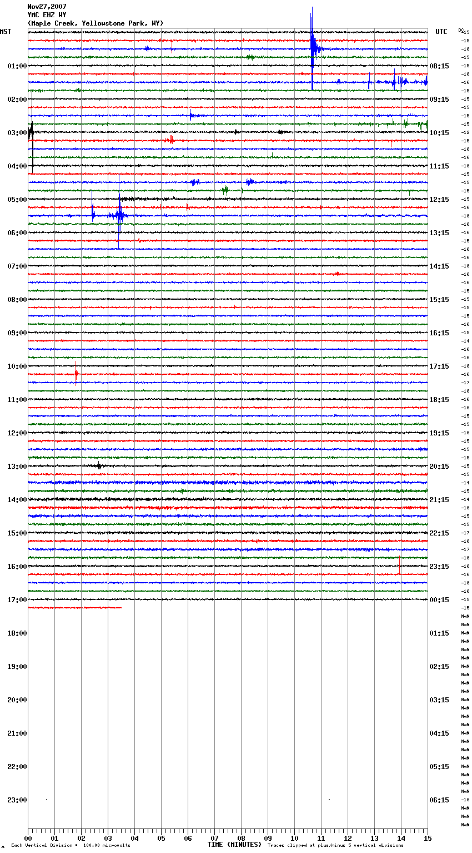Click the 04:15 UTC time label
472x853 pixels.
(439, 733)
